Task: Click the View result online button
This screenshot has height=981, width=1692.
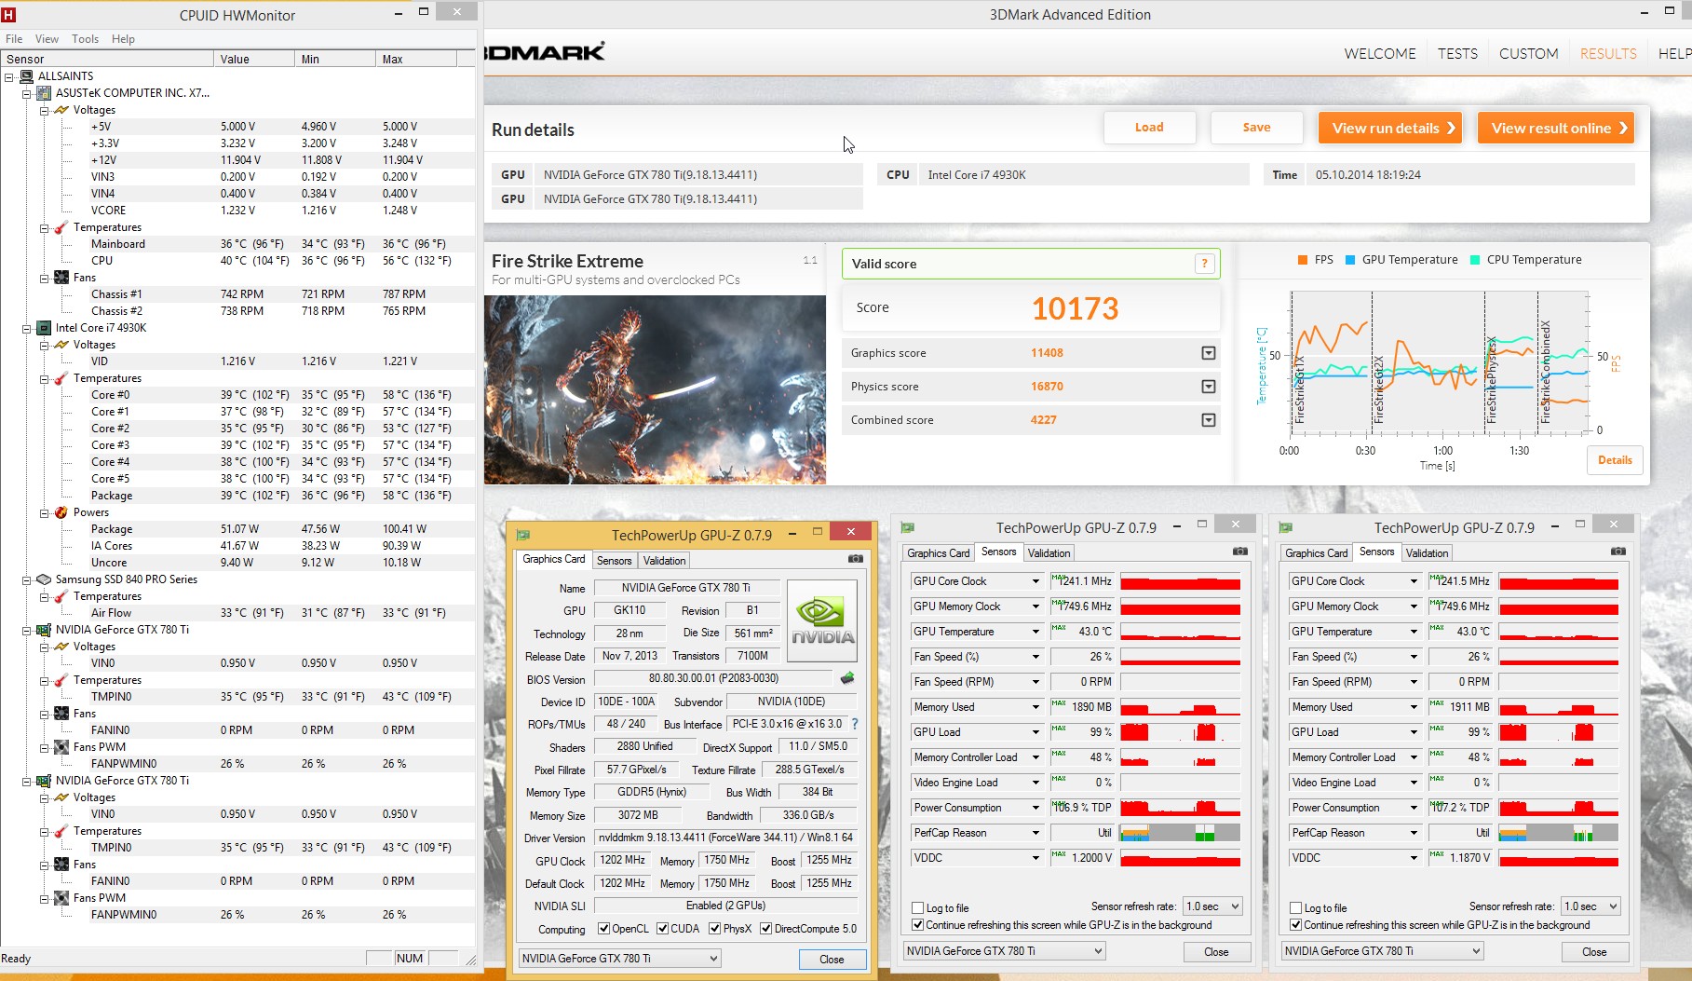Action: [1556, 128]
